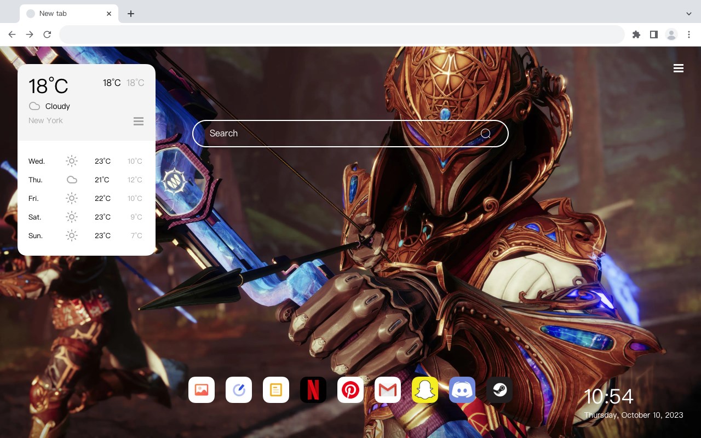Image resolution: width=701 pixels, height=438 pixels.
Task: Click the New York location label
Action: [45, 120]
